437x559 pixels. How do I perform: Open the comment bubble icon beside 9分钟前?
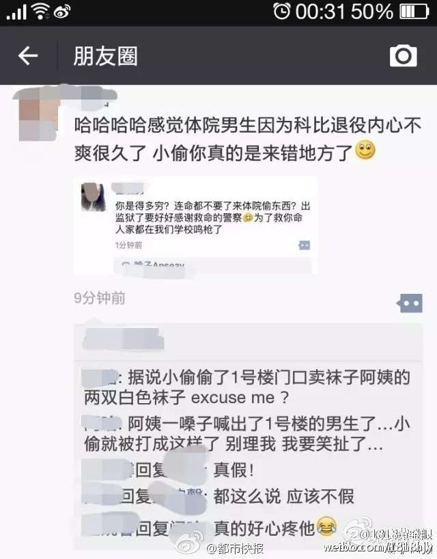(x=409, y=303)
